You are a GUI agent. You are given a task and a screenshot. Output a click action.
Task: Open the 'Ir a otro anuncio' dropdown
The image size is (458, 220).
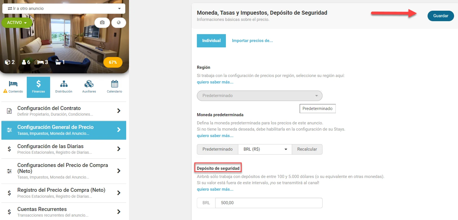point(64,8)
